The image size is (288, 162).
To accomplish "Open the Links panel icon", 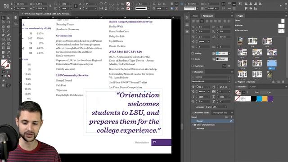I will coord(16,24).
